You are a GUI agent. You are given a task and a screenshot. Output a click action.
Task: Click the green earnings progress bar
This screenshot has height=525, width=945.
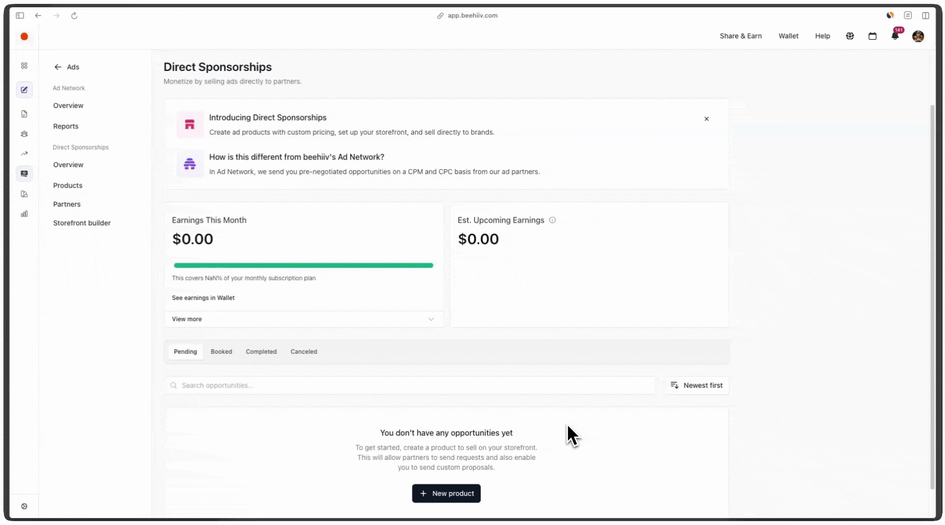coord(304,265)
